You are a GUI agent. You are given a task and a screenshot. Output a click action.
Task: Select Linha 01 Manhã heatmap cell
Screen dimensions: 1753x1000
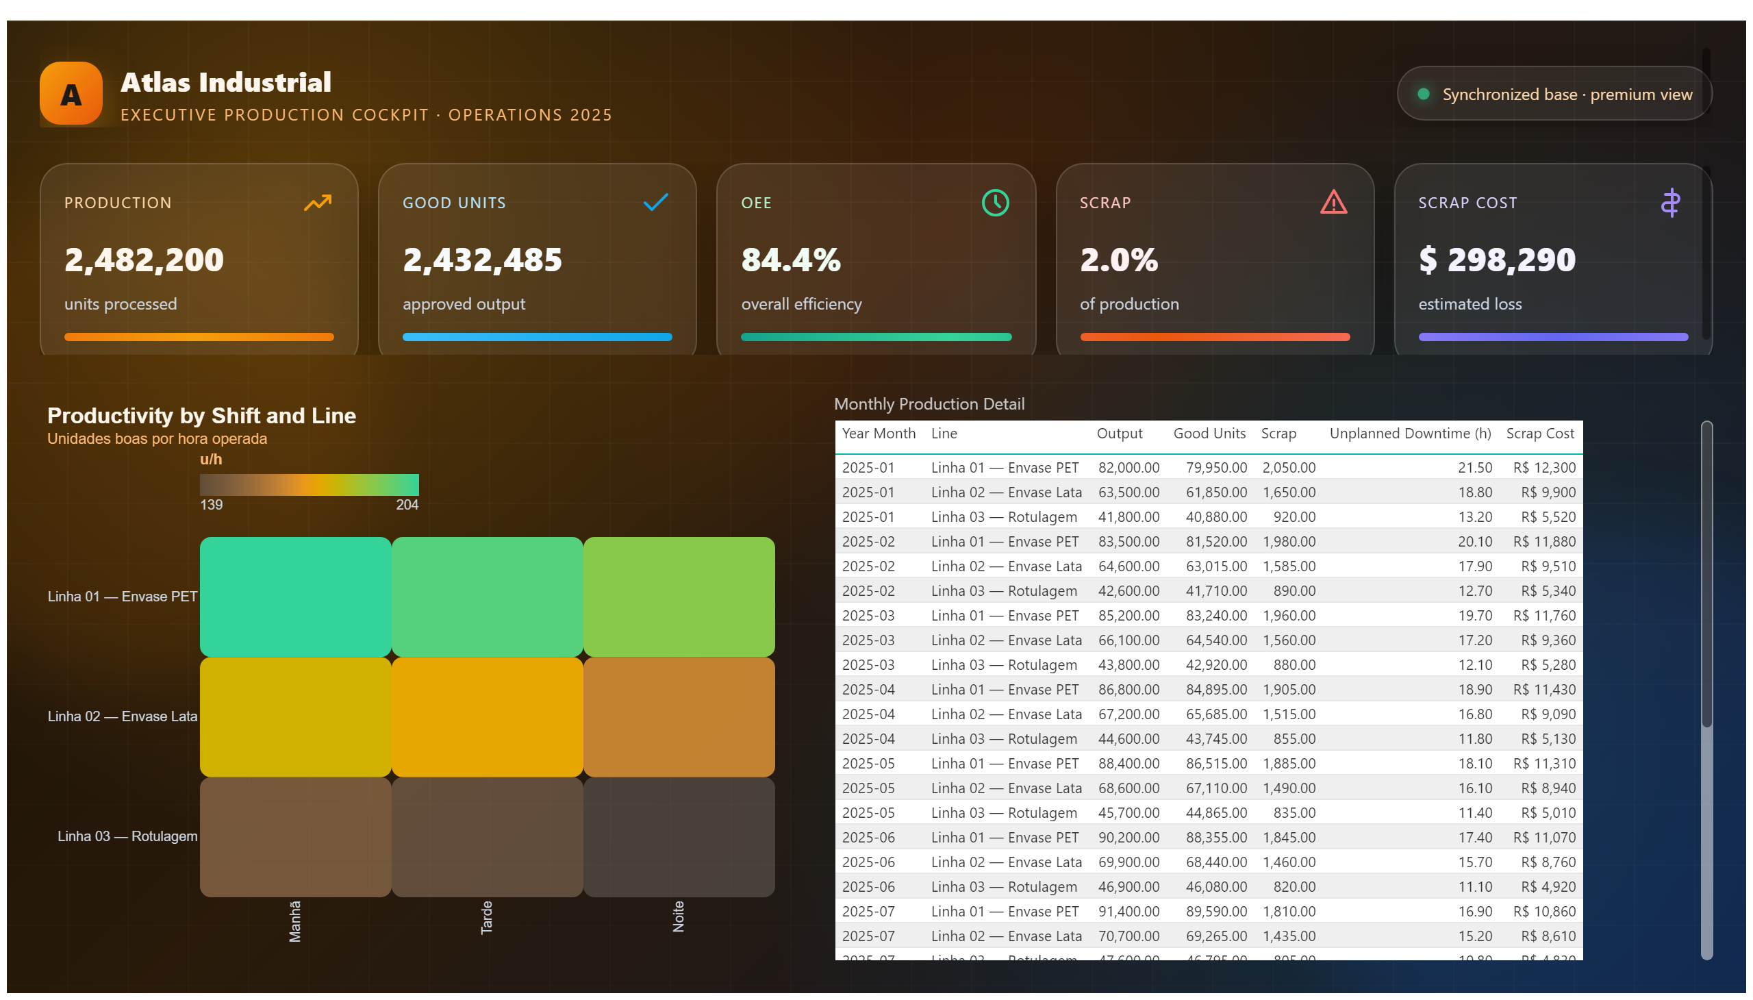tap(295, 597)
